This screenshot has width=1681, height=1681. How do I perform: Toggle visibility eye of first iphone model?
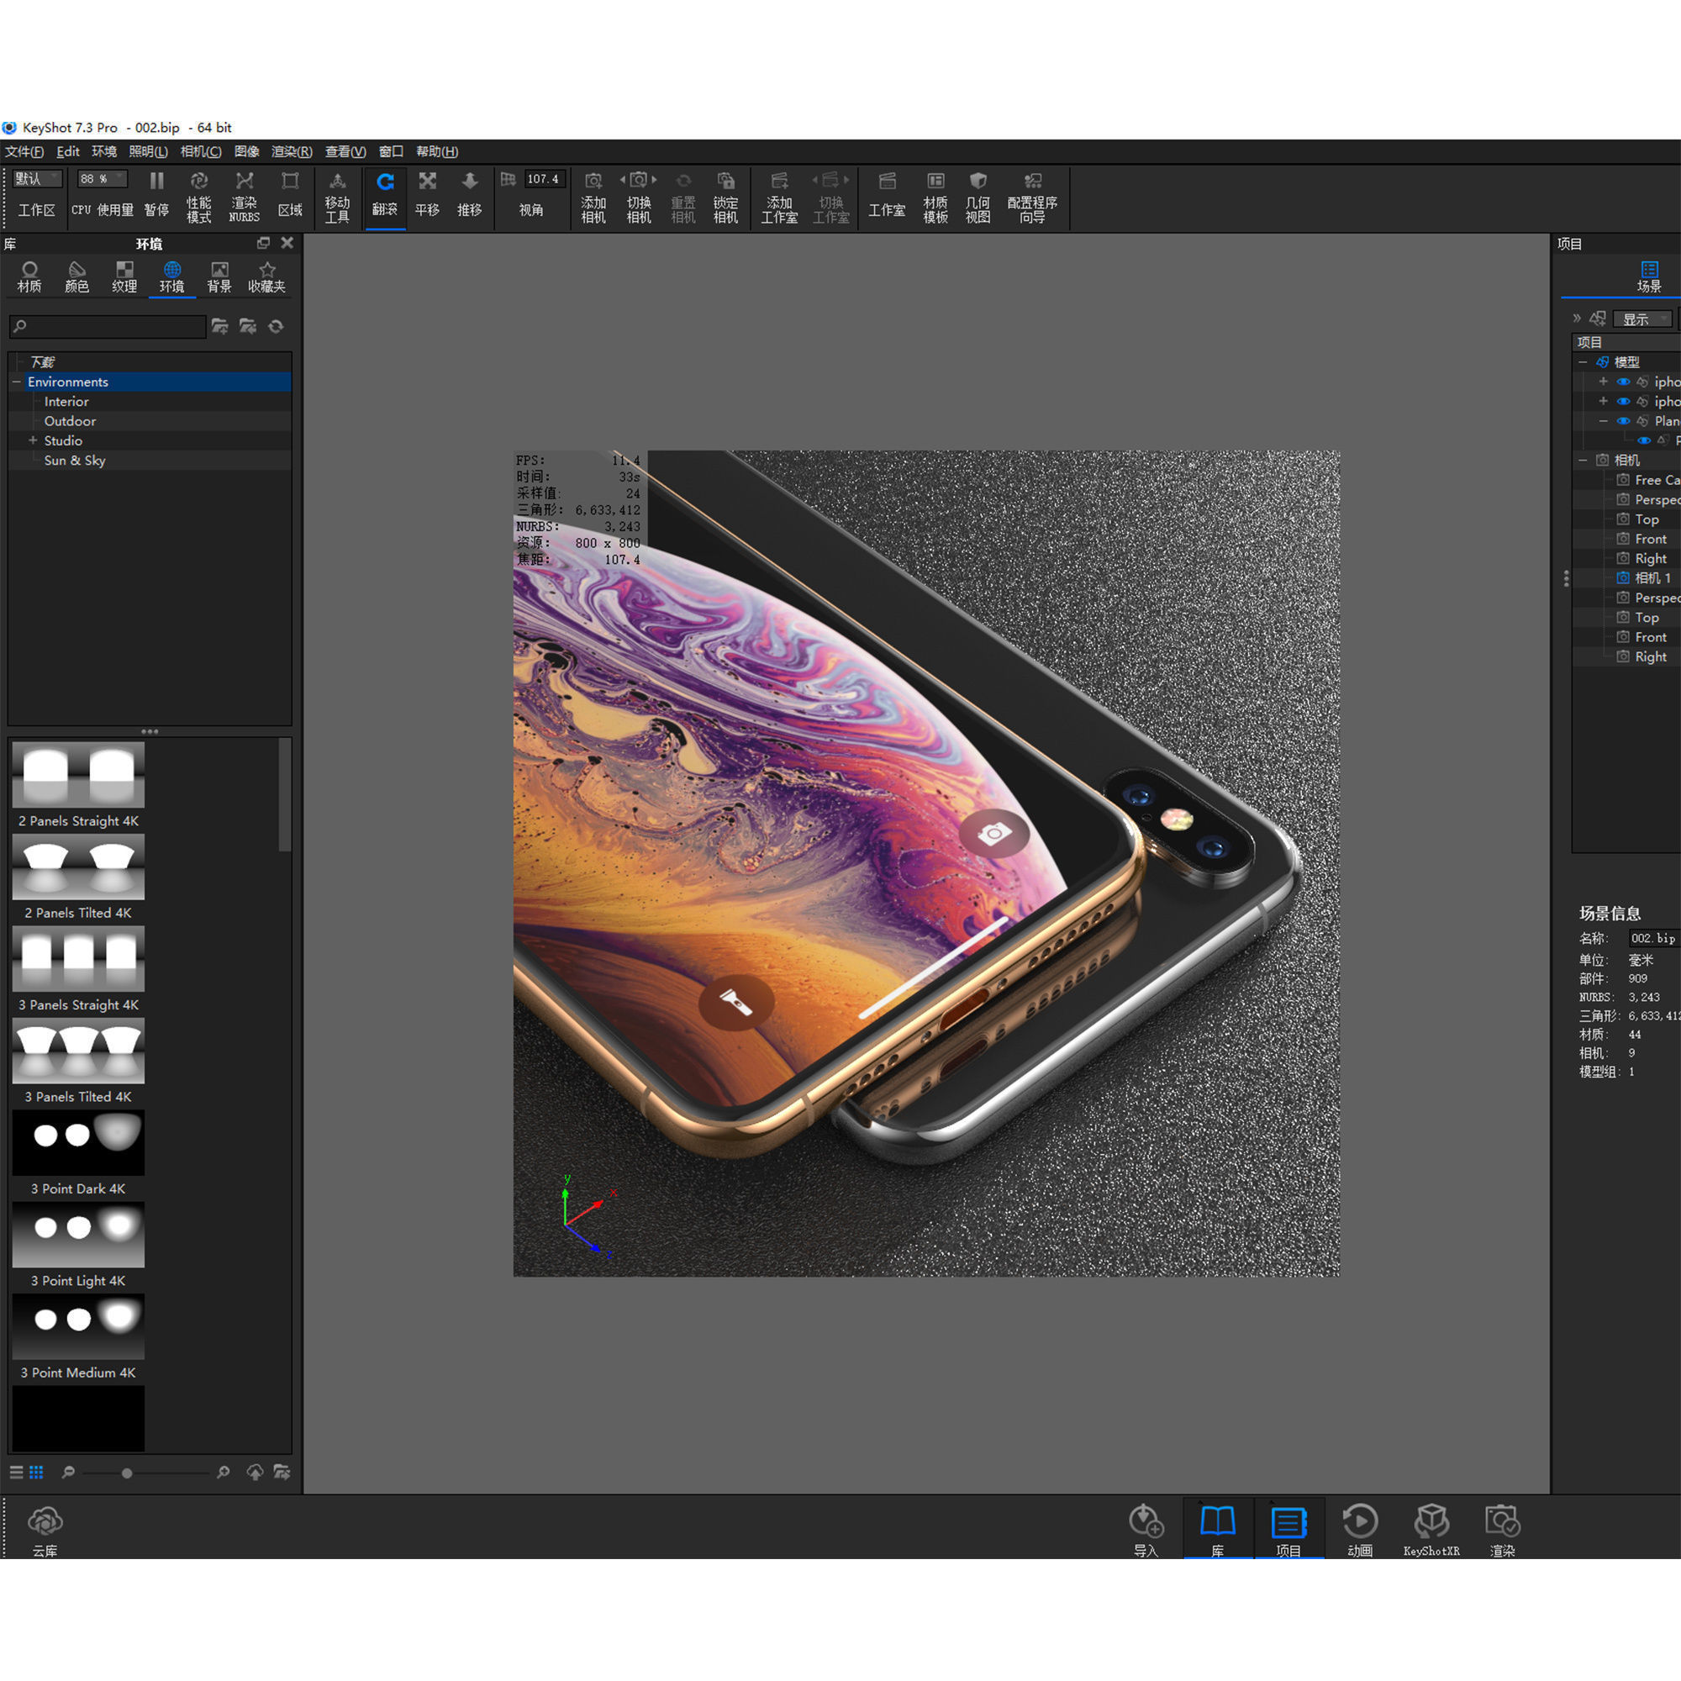(x=1624, y=382)
